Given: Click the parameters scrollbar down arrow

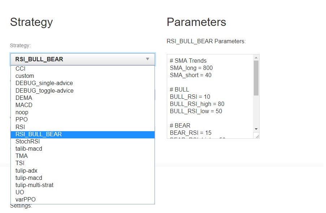Looking at the screenshot, I should [x=256, y=129].
